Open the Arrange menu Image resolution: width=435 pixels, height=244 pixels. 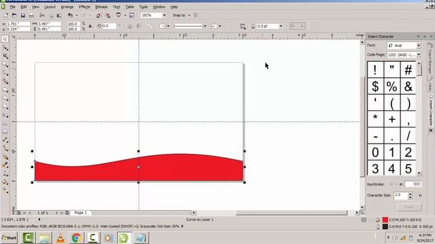click(x=67, y=7)
